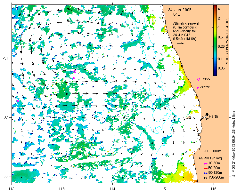Click the 10-30m magenta arrow legend symbol
237x192 pixels.
[205, 164]
